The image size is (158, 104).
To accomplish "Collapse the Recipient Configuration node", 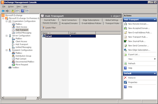I will click(x=6, y=50).
